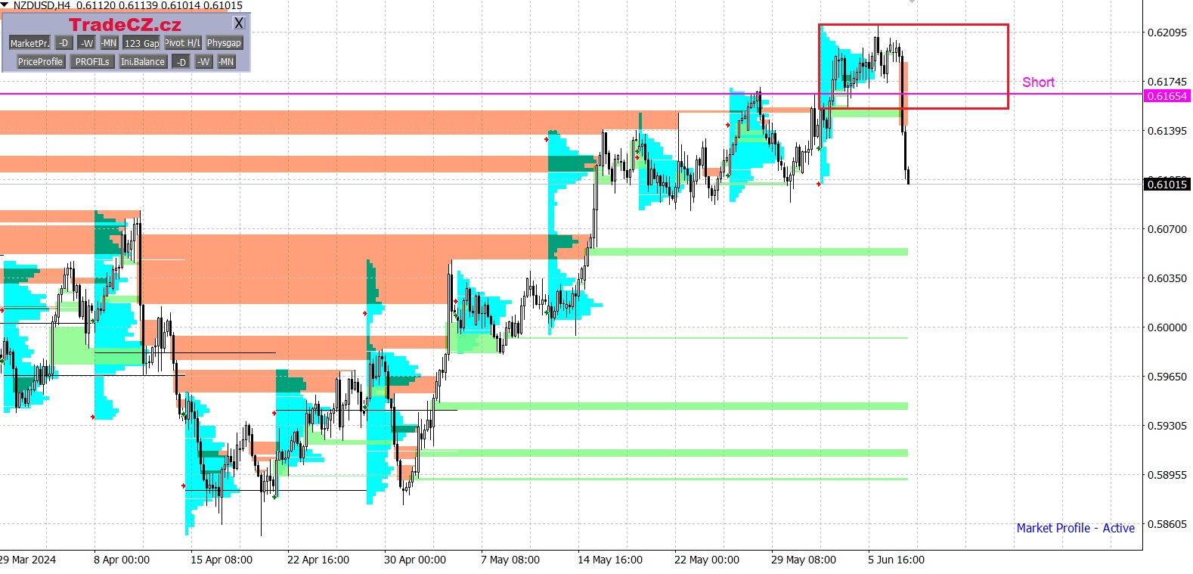Show the PriceProfile overlay
This screenshot has width=1193, height=574.
pyautogui.click(x=41, y=62)
